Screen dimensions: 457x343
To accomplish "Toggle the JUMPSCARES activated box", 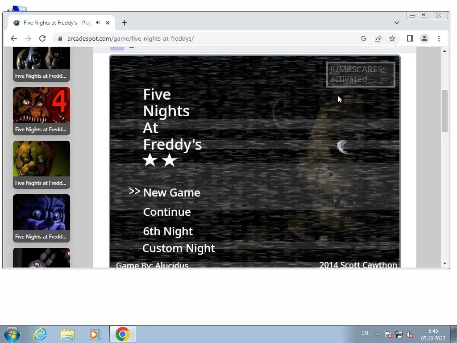I will click(361, 75).
